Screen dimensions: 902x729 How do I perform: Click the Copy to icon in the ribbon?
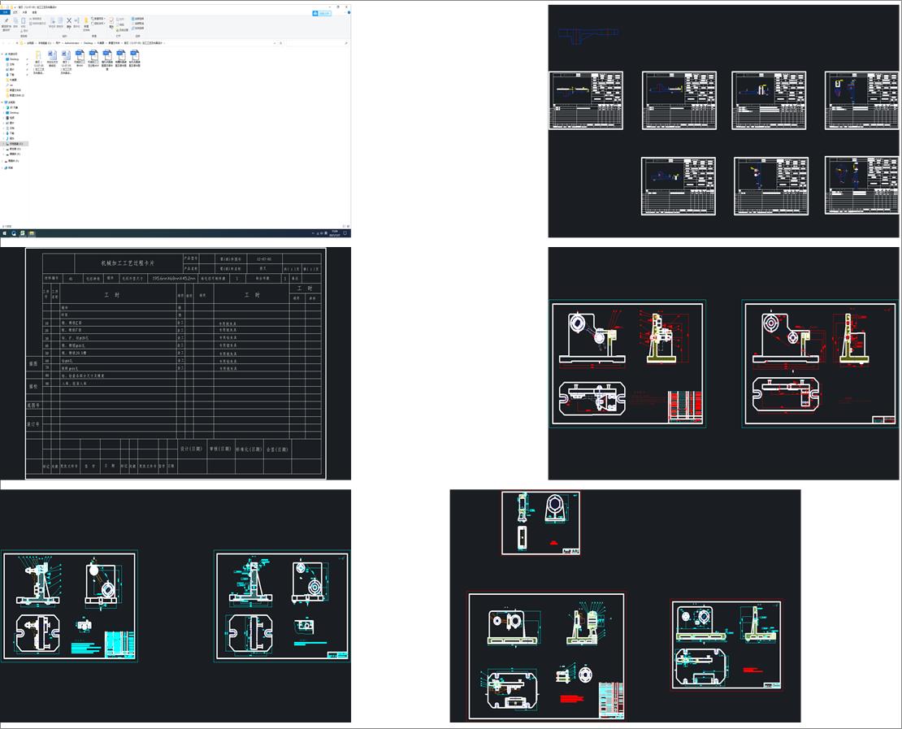click(x=60, y=23)
